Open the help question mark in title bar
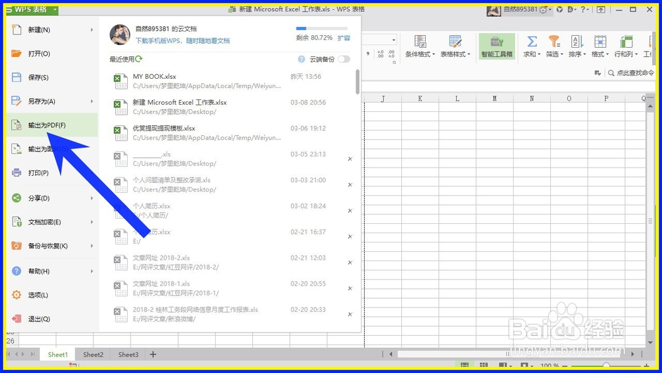Viewport: 662px width, 373px height. [583, 9]
